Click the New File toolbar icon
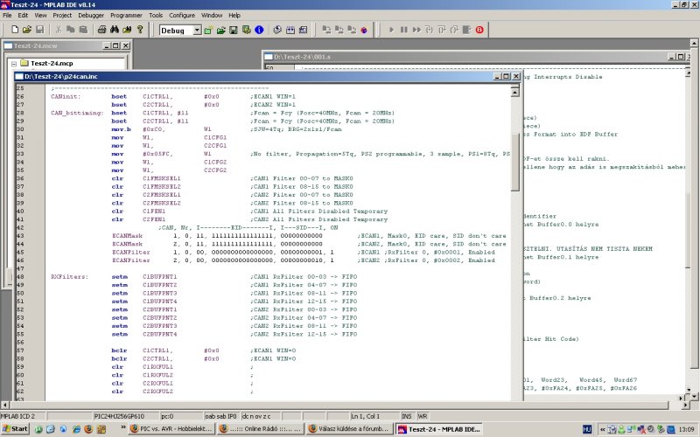Image resolution: width=700 pixels, height=437 pixels. coord(15,30)
